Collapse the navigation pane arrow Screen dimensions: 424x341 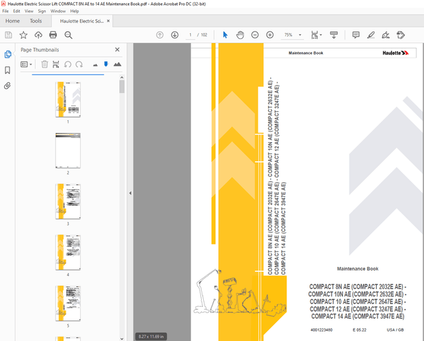click(x=131, y=193)
